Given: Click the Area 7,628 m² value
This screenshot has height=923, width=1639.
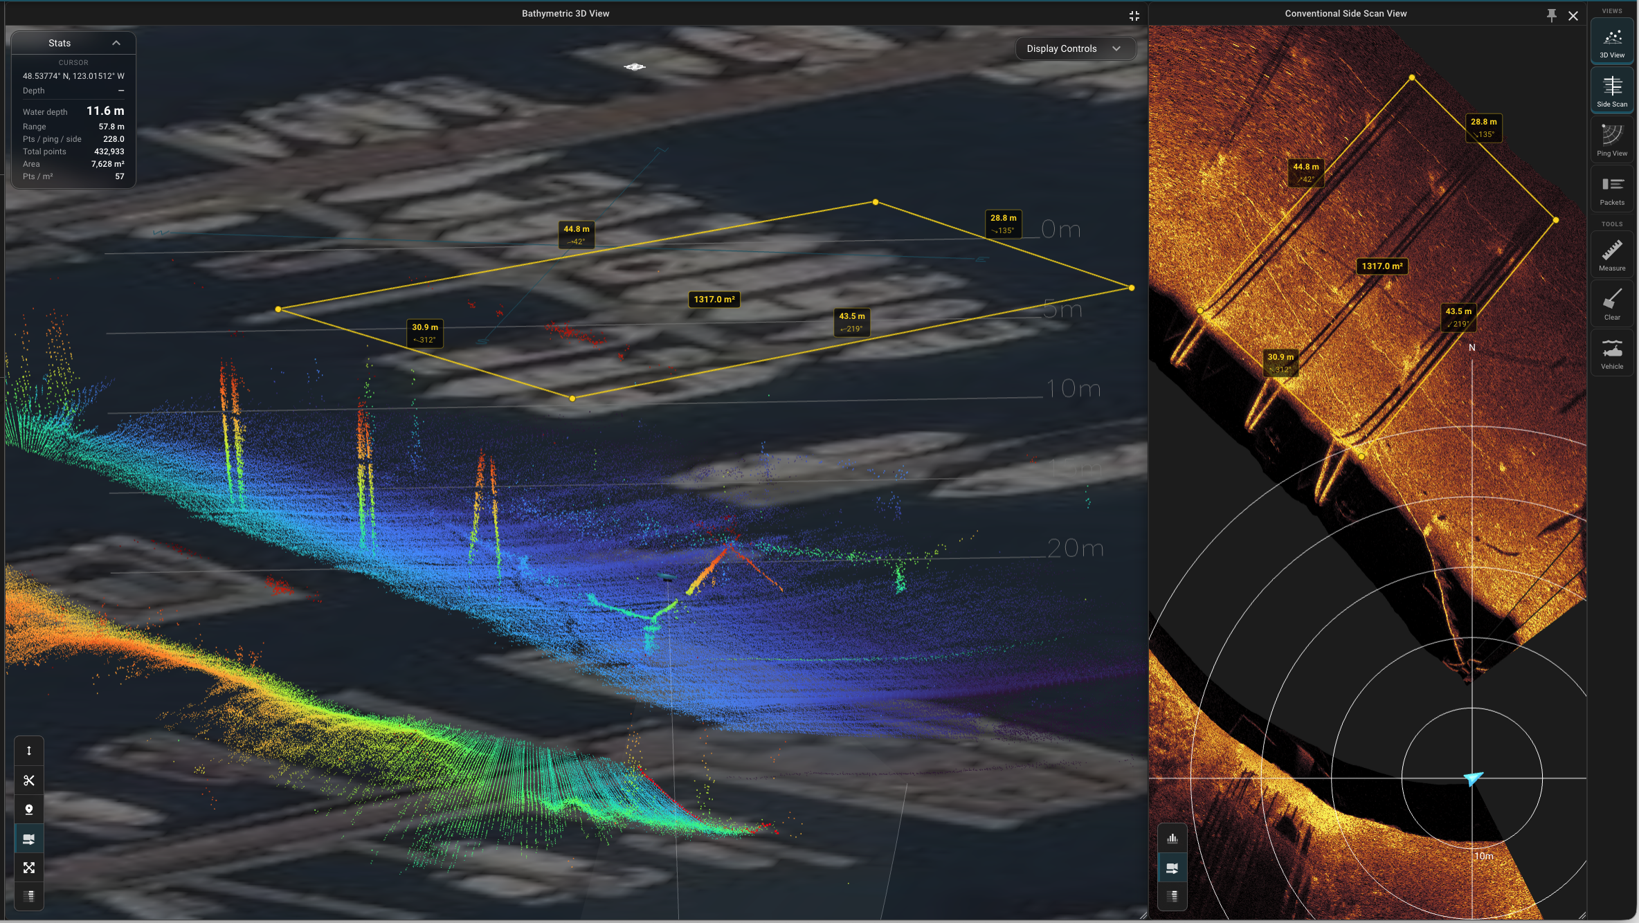Looking at the screenshot, I should point(108,164).
